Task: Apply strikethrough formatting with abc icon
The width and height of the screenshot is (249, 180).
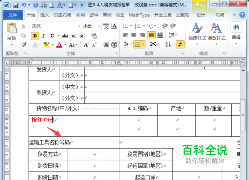Action: pyautogui.click(x=65, y=36)
